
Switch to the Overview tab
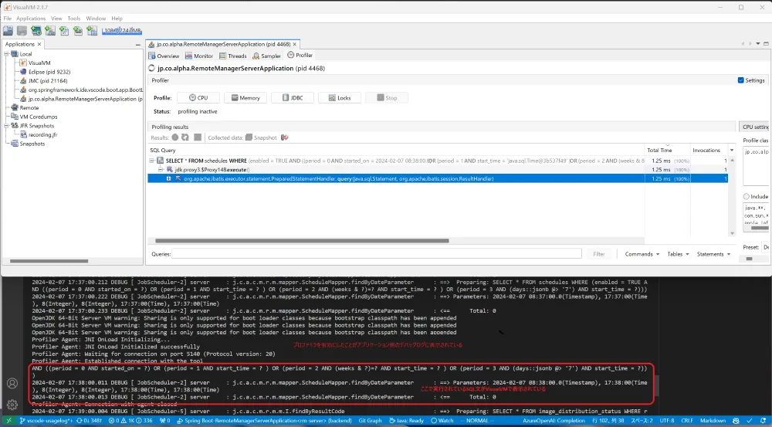(x=164, y=56)
